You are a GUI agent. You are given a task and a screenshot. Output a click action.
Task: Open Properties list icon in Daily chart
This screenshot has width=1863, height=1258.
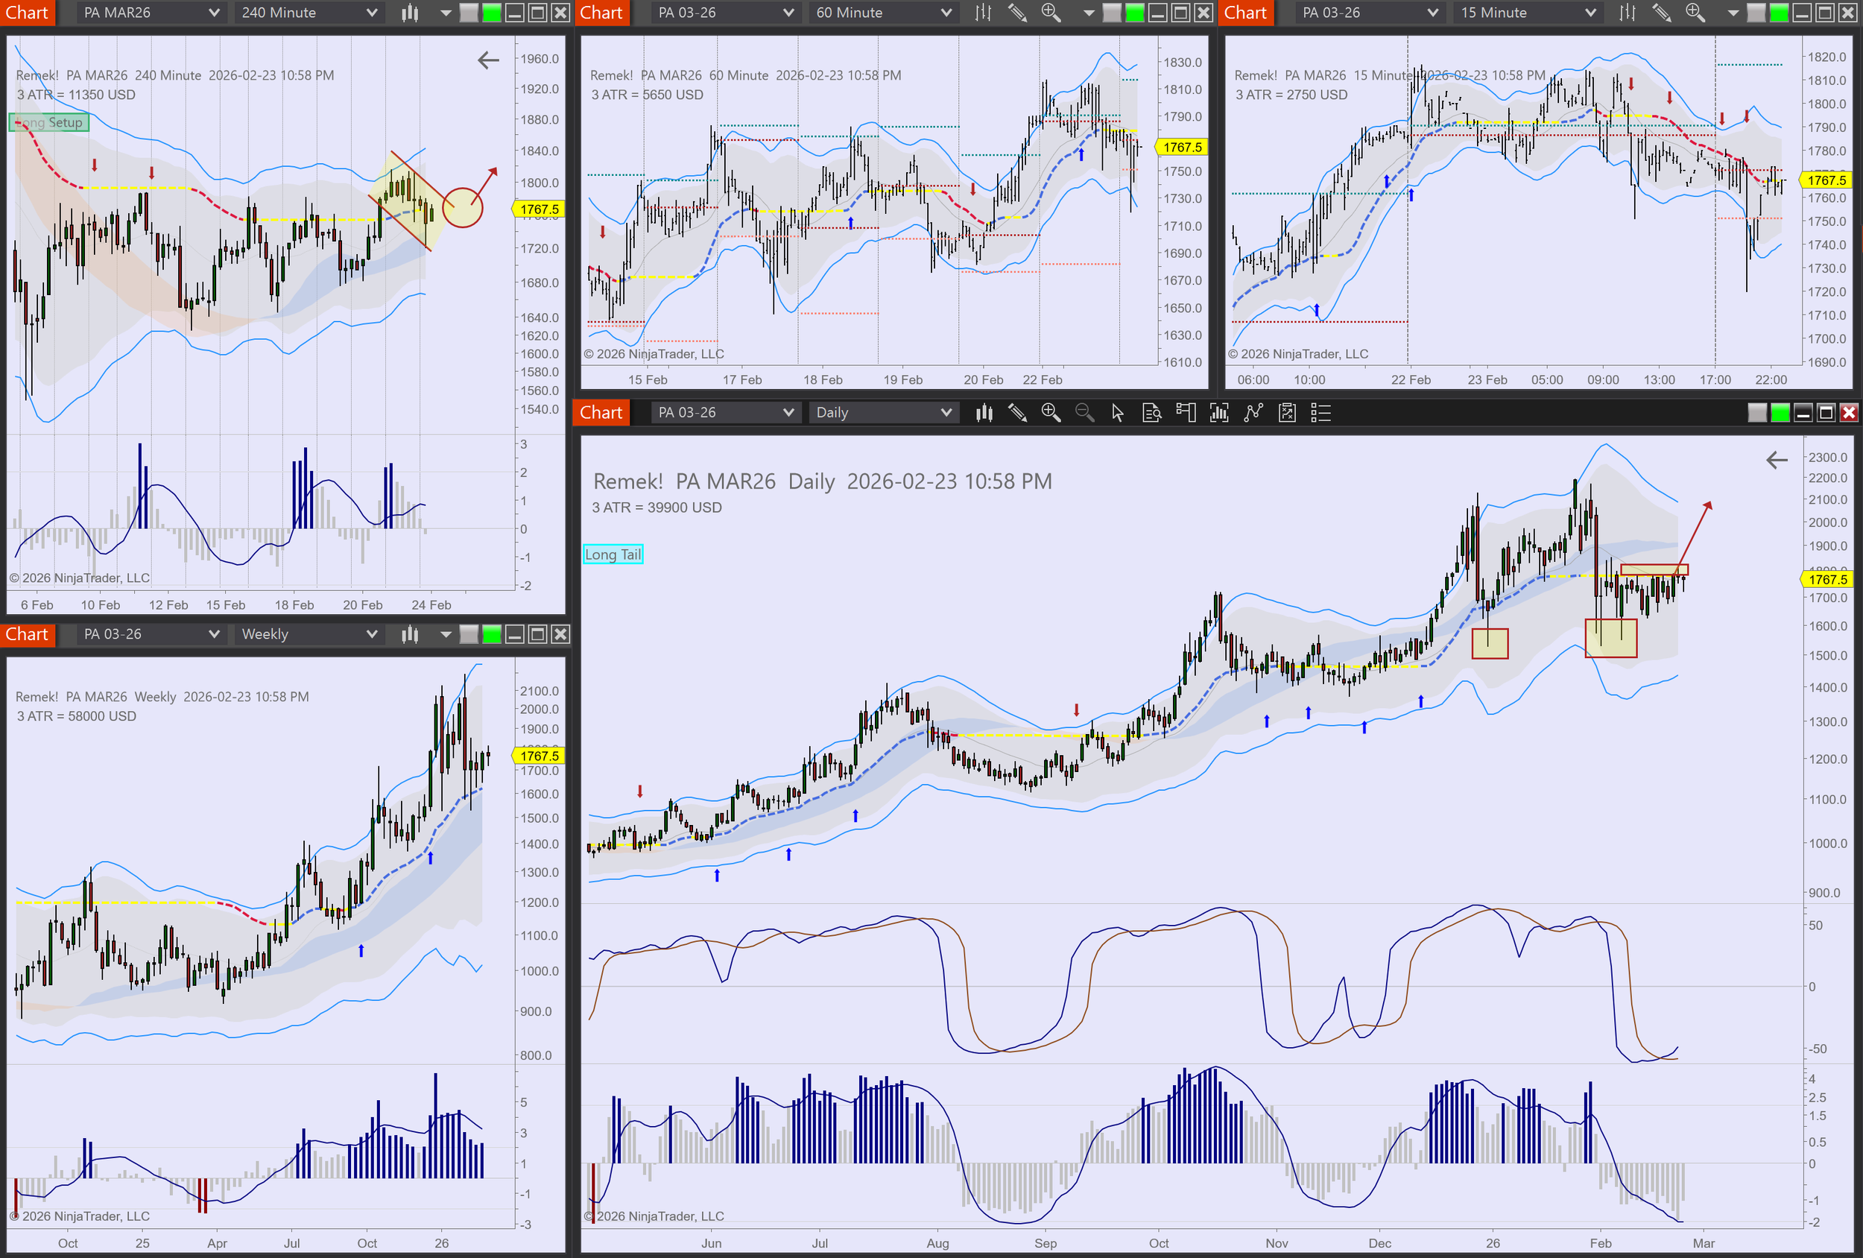[x=1320, y=413]
